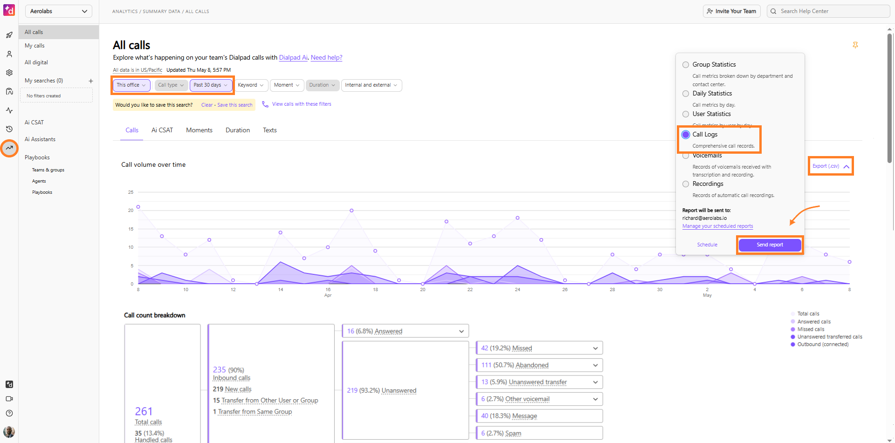Select the User Statistics report option

coord(686,114)
